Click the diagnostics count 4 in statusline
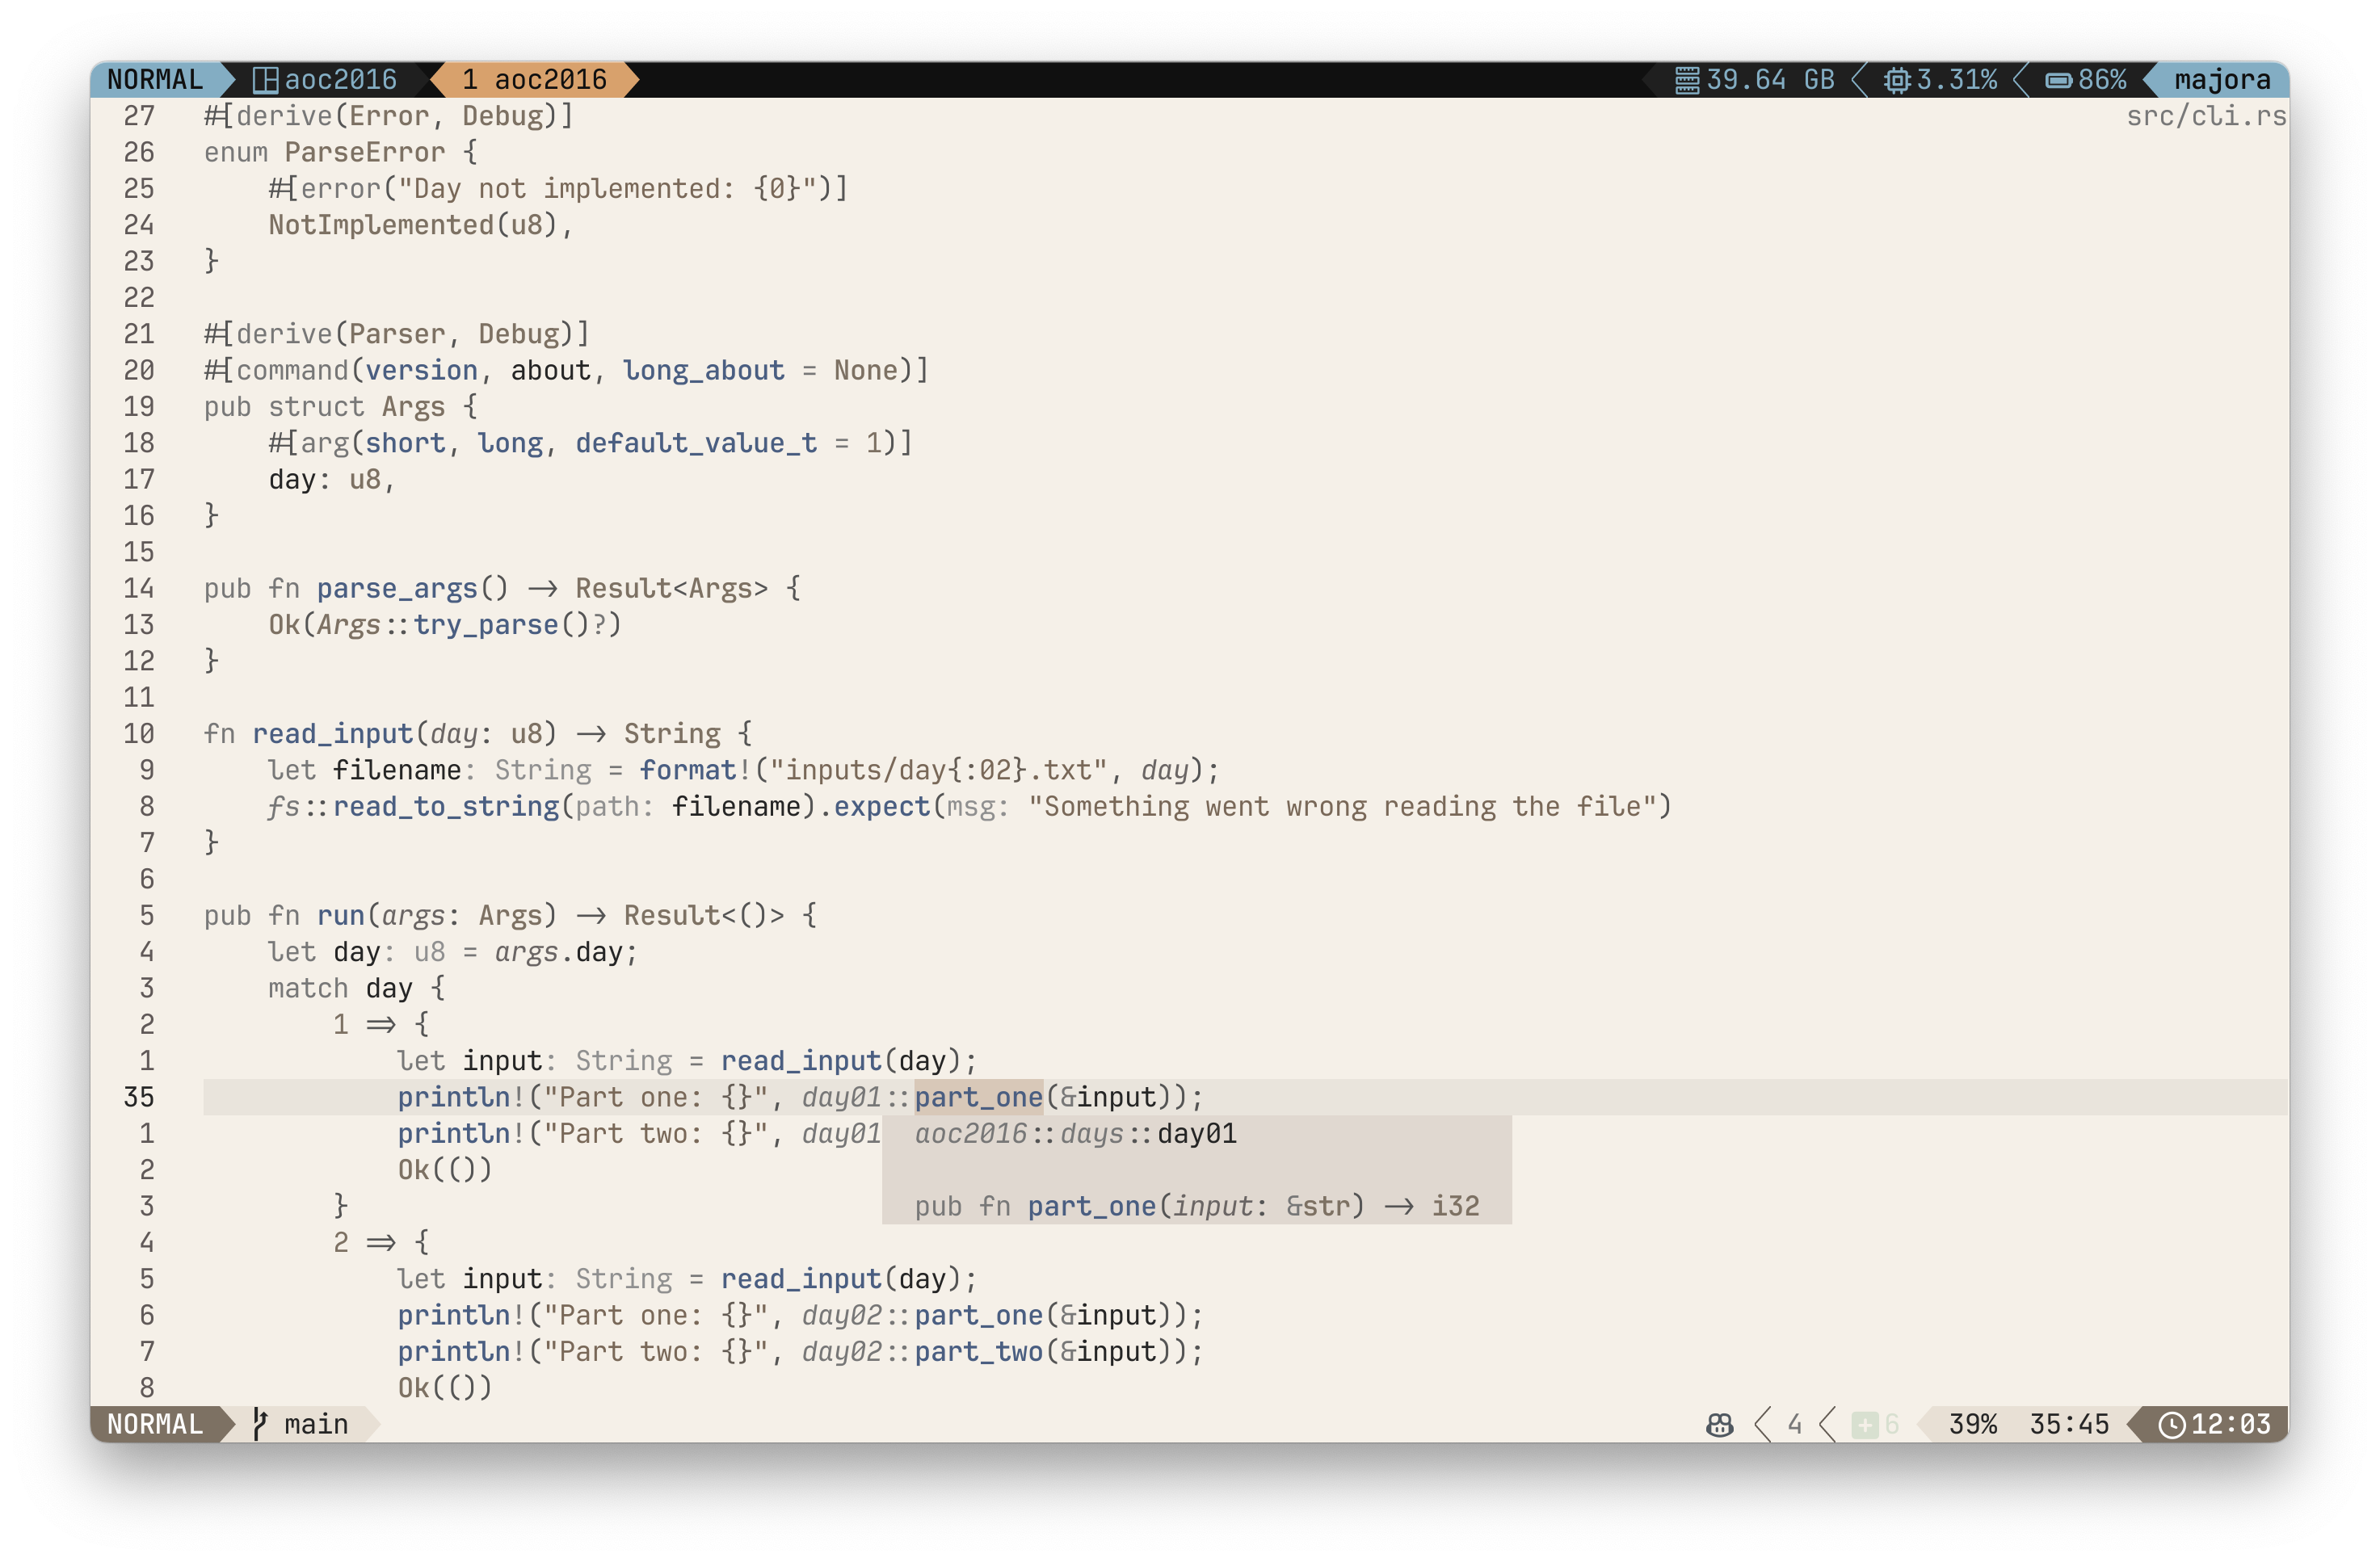 tap(1795, 1424)
